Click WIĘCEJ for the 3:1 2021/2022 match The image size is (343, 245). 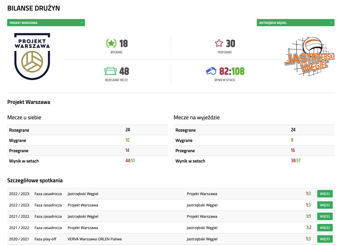(325, 216)
